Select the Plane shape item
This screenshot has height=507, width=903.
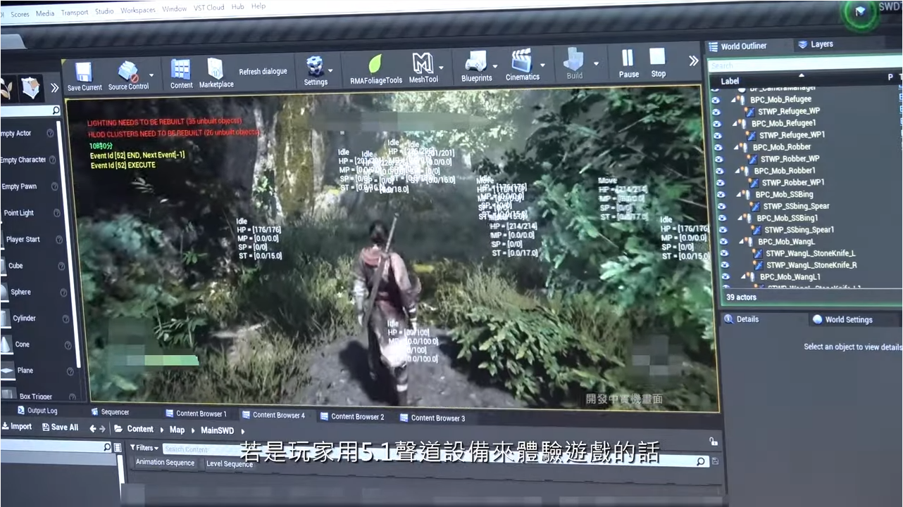(25, 371)
